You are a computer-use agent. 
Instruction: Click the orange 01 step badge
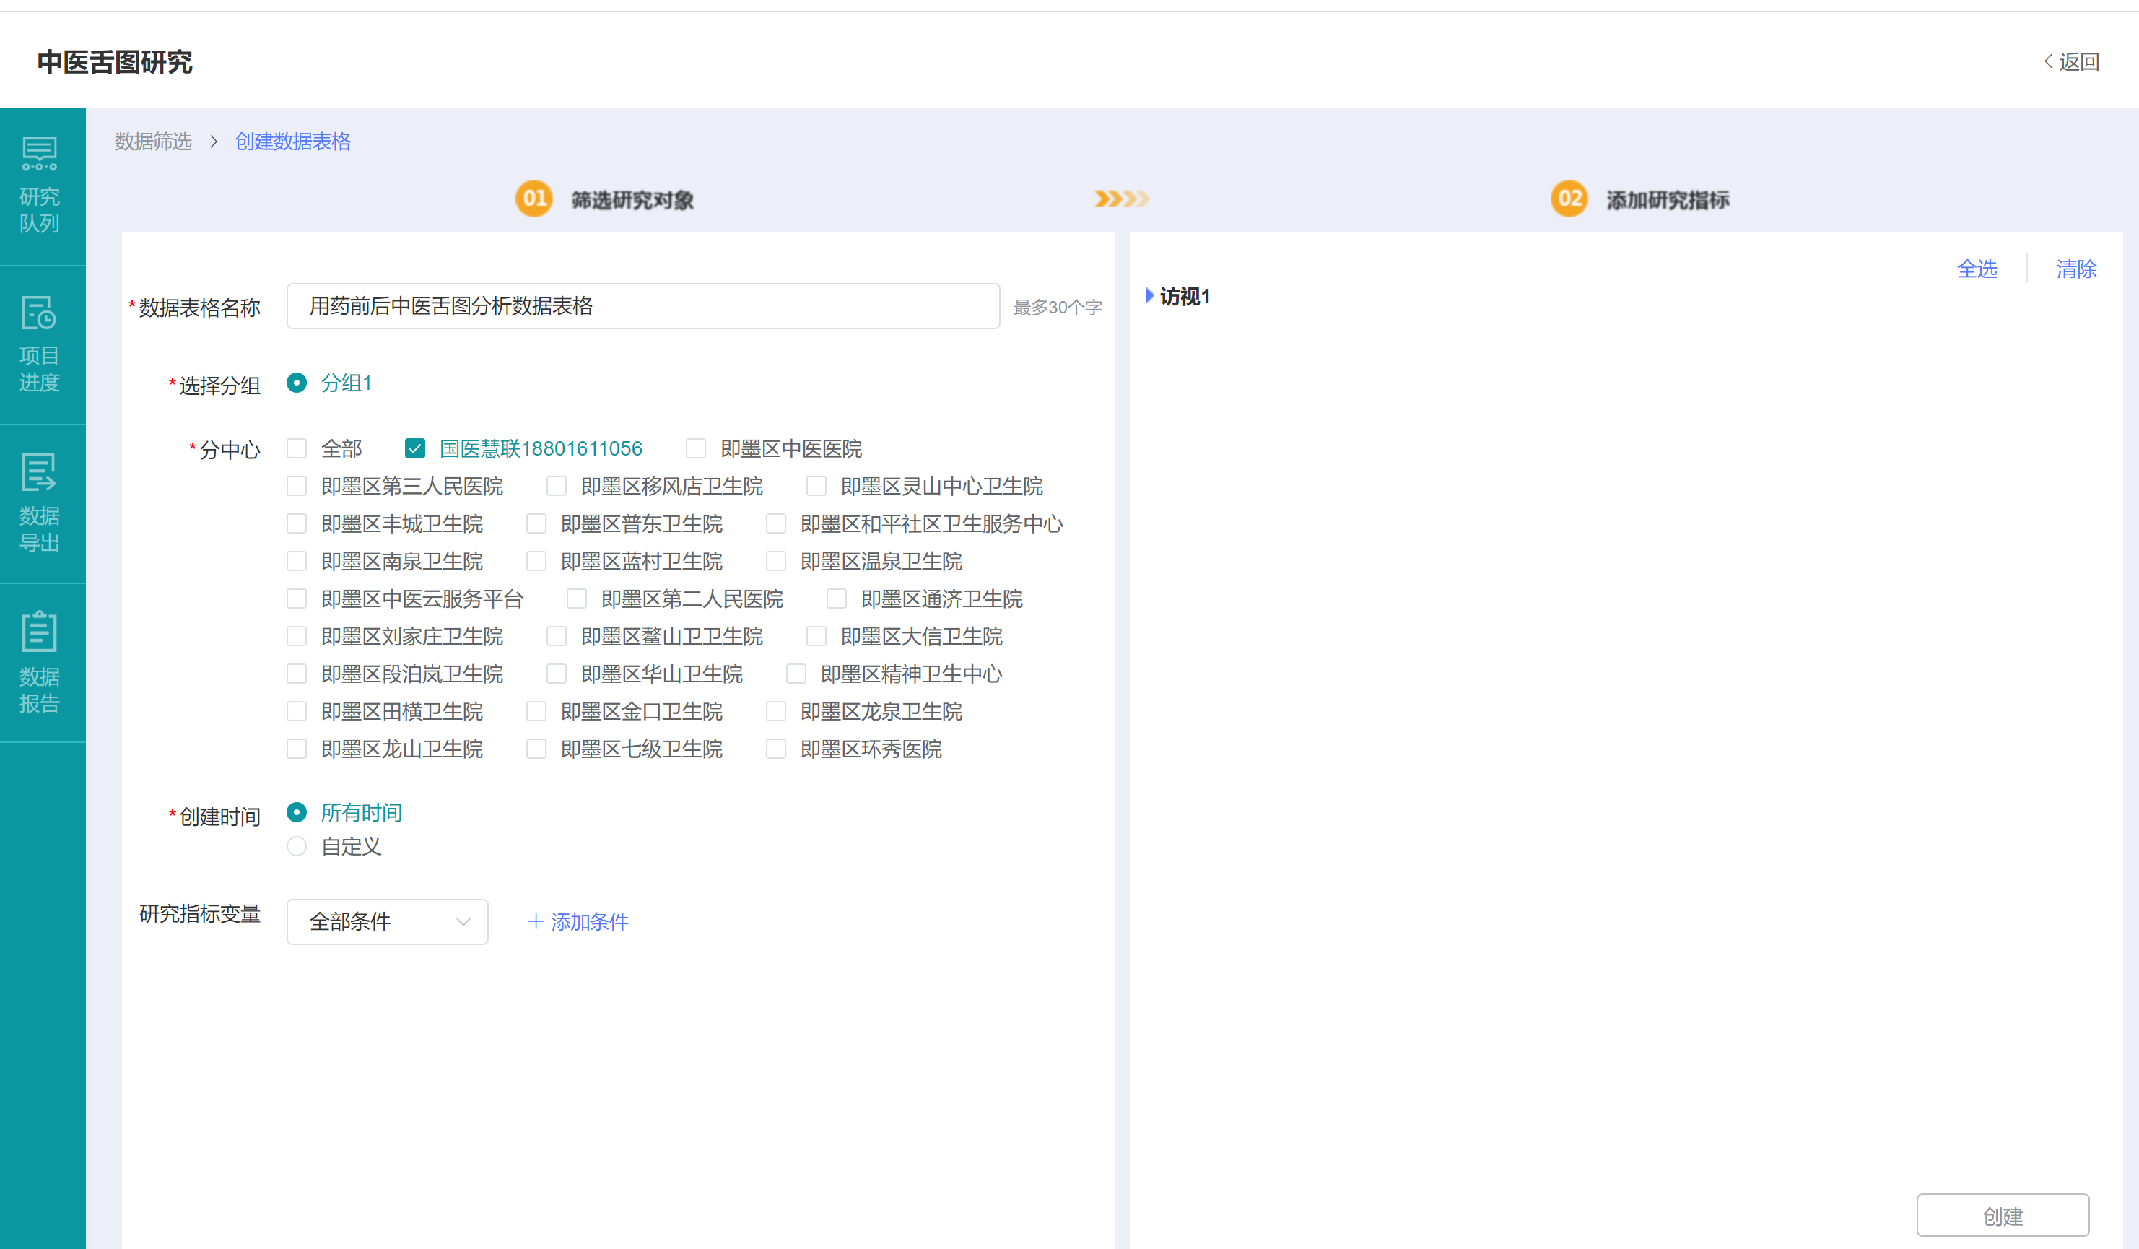[534, 199]
